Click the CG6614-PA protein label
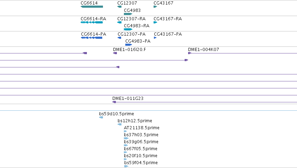The width and height of the screenshot is (297, 168). (x=94, y=34)
